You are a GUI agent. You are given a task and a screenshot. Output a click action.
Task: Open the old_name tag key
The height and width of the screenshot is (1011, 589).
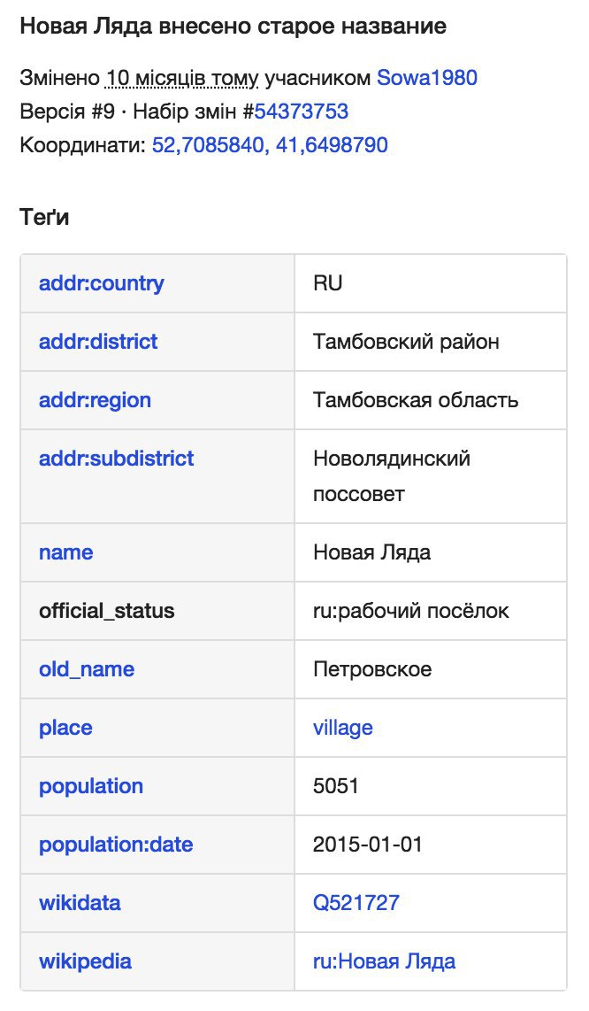(87, 668)
